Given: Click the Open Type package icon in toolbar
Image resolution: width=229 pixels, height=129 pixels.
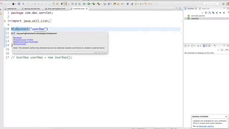Looking at the screenshot, I should (114, 4).
